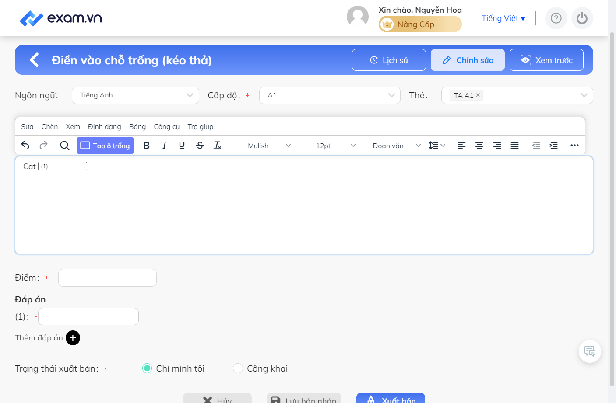616x403 pixels.
Task: Open the 'Định dạng' editor menu
Action: (x=104, y=127)
